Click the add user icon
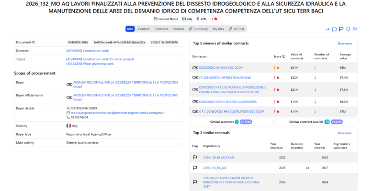This screenshot has width=383, height=191. [x=355, y=29]
